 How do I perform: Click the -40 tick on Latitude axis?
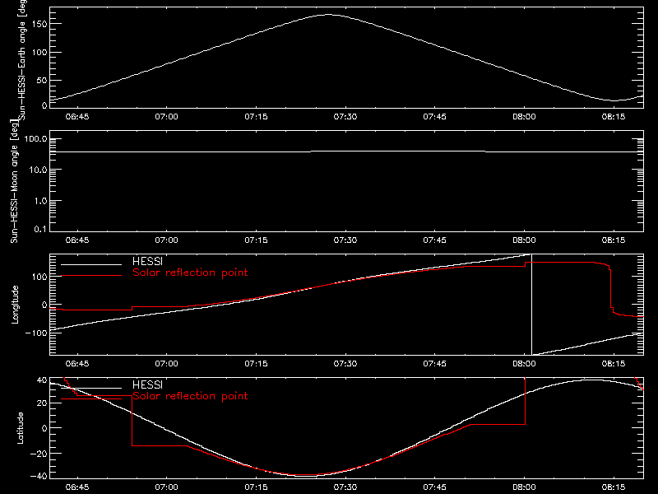click(39, 477)
